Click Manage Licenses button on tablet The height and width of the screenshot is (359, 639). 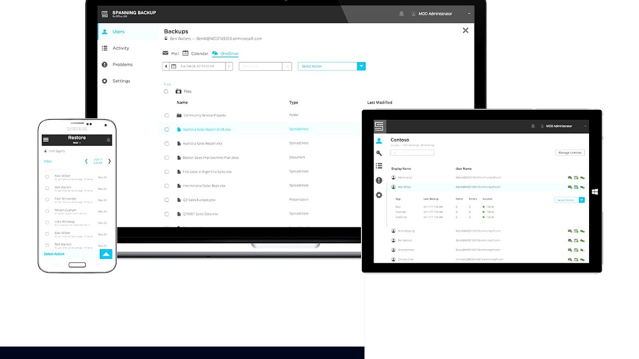point(570,153)
